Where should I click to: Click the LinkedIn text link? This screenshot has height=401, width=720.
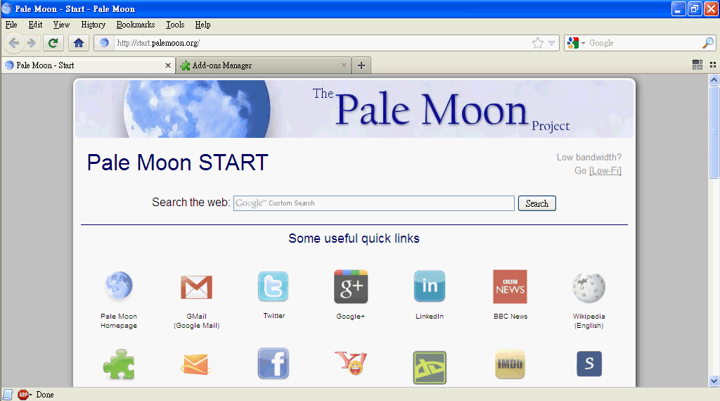(430, 316)
